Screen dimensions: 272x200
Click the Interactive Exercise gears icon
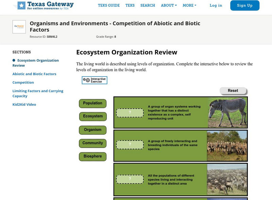coord(87,80)
